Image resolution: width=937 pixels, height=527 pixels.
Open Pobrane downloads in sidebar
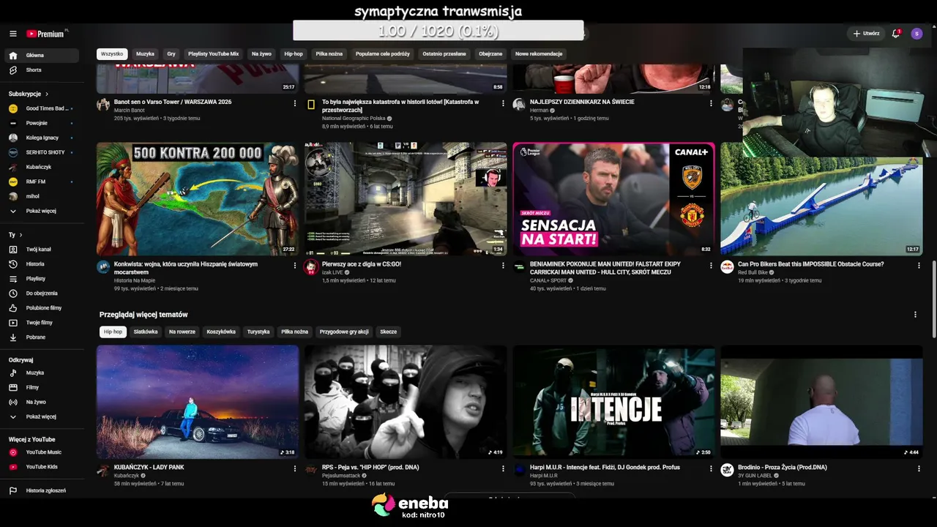click(x=36, y=337)
